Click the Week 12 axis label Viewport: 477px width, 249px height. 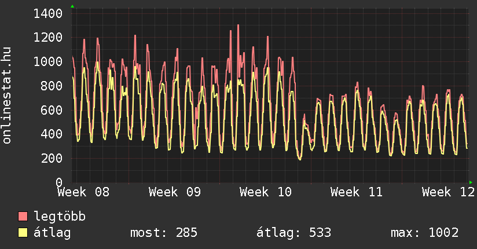point(447,192)
